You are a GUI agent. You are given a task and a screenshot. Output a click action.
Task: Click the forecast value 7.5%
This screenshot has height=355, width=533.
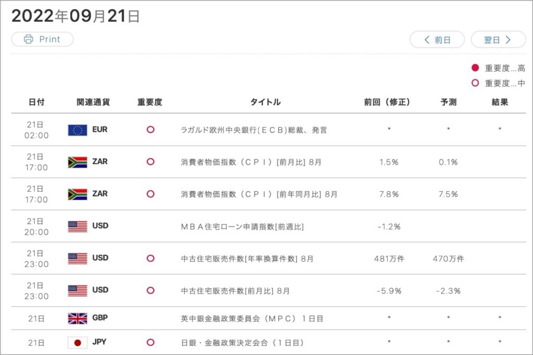click(448, 194)
